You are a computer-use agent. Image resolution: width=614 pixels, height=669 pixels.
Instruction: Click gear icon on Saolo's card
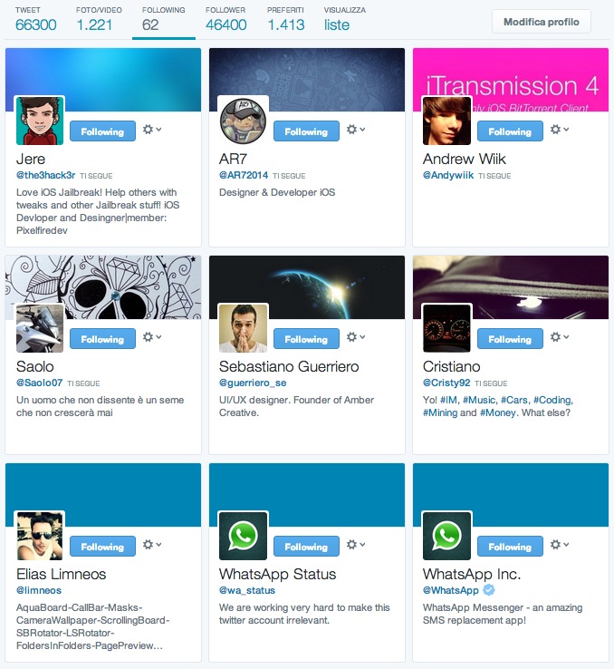click(152, 337)
